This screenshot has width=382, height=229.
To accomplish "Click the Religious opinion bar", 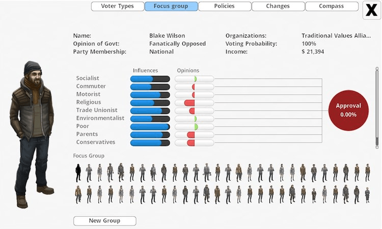I will (x=194, y=103).
